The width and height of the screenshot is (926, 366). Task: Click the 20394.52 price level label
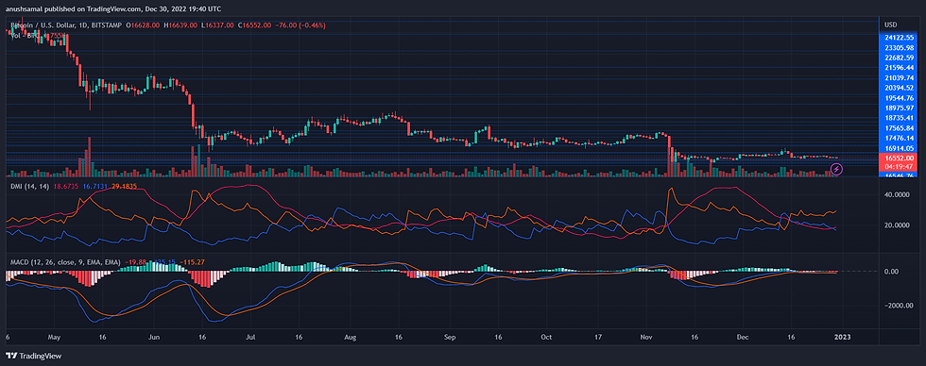[900, 88]
